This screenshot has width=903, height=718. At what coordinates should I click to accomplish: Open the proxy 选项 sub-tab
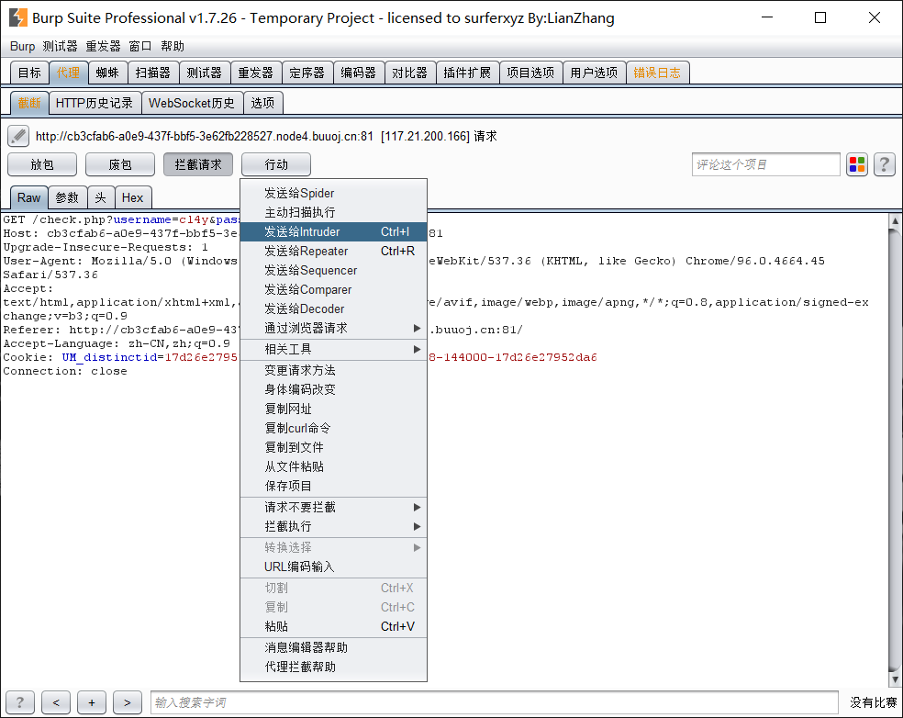point(262,103)
